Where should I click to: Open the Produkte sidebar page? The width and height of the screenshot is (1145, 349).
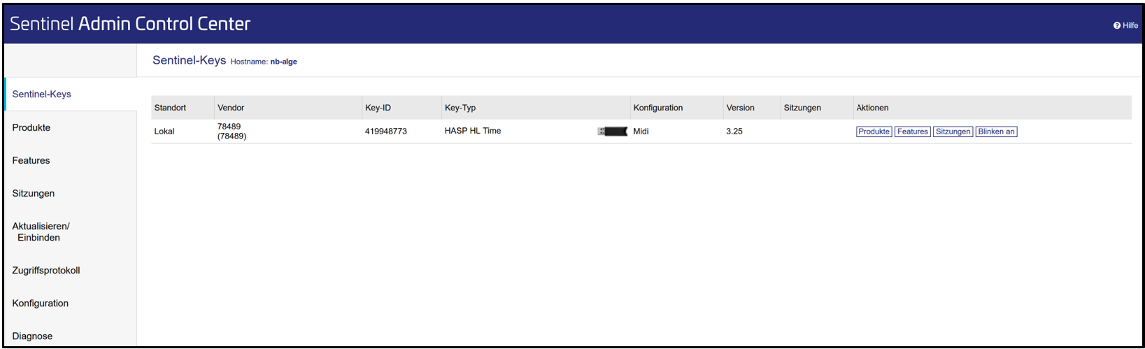tap(31, 127)
